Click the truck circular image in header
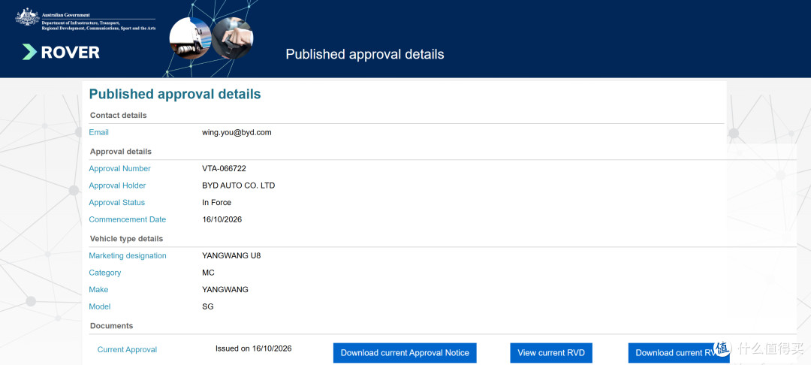Screen dimensions: 811x365 pos(190,38)
